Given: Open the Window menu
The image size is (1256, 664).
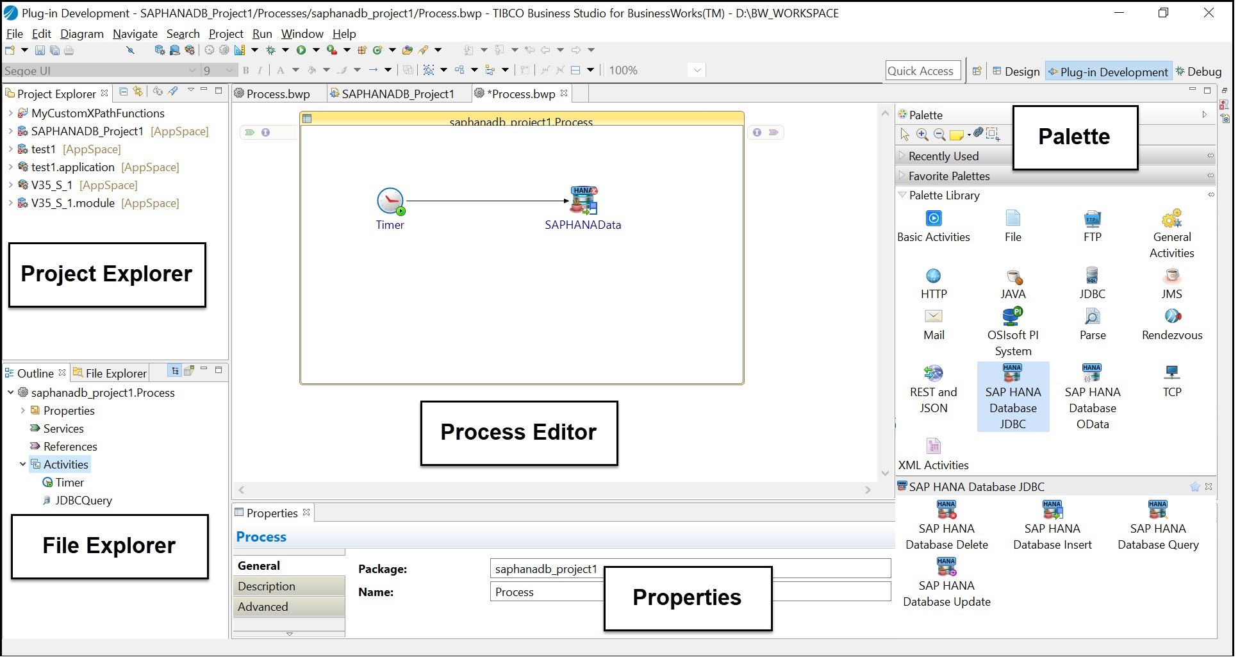Looking at the screenshot, I should click(x=302, y=34).
